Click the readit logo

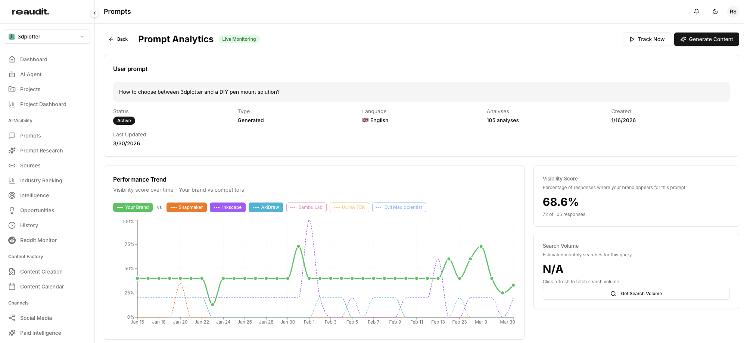point(30,12)
